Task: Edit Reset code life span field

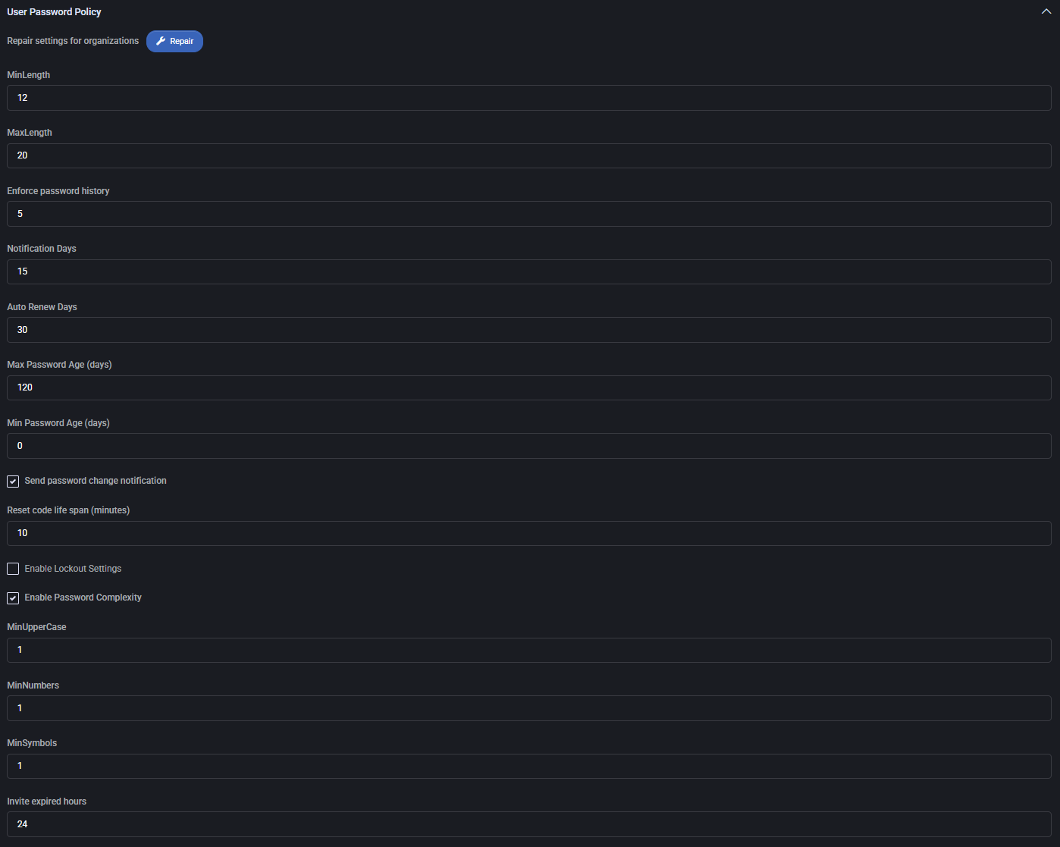Action: click(529, 533)
